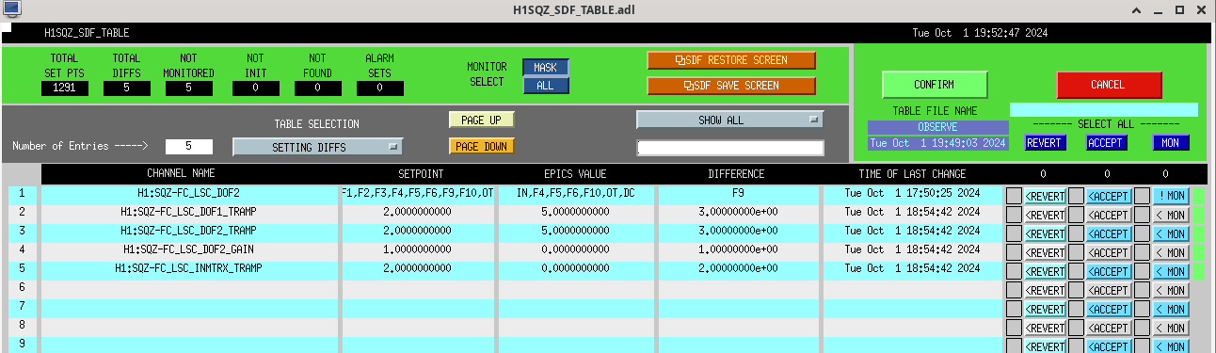This screenshot has height=353, width=1216.
Task: Click NOT MONITORED value 5
Action: (x=188, y=88)
